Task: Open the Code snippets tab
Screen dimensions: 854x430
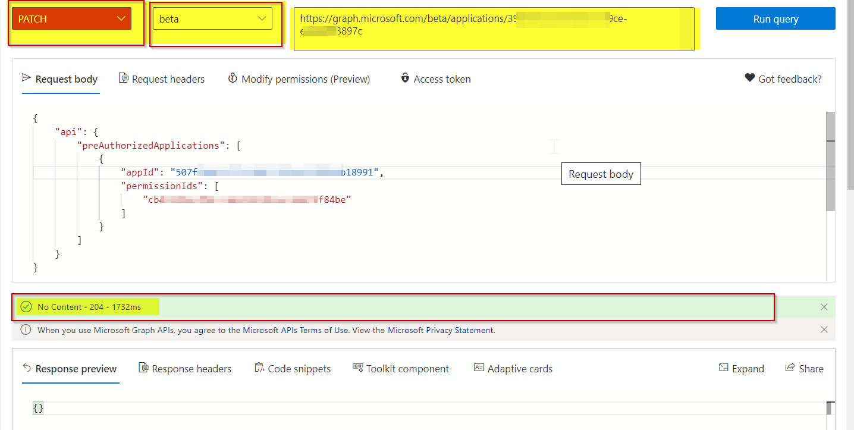Action: point(292,369)
